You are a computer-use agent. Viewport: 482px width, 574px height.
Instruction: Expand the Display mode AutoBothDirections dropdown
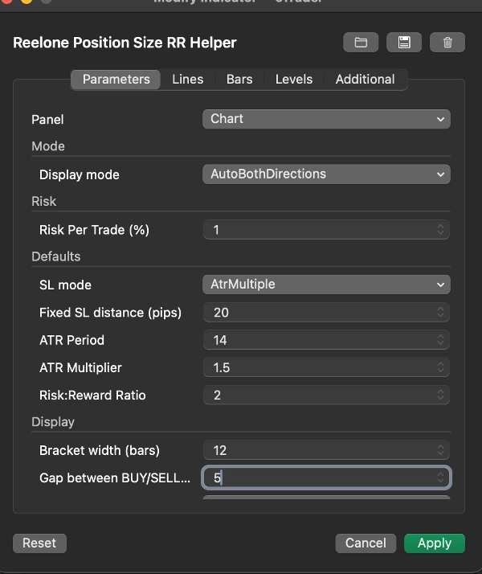pyautogui.click(x=326, y=174)
